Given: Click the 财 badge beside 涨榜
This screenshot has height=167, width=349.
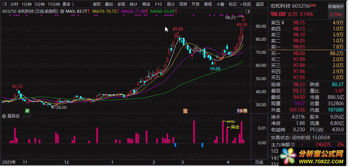Looking at the screenshot, I should [x=238, y=111].
